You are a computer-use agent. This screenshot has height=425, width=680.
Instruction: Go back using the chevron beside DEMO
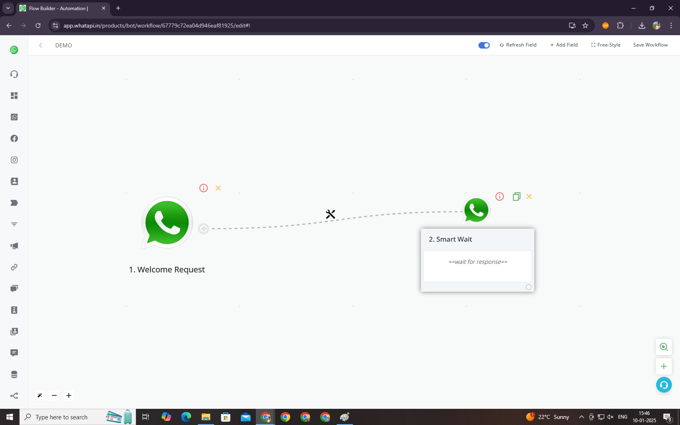pos(40,45)
